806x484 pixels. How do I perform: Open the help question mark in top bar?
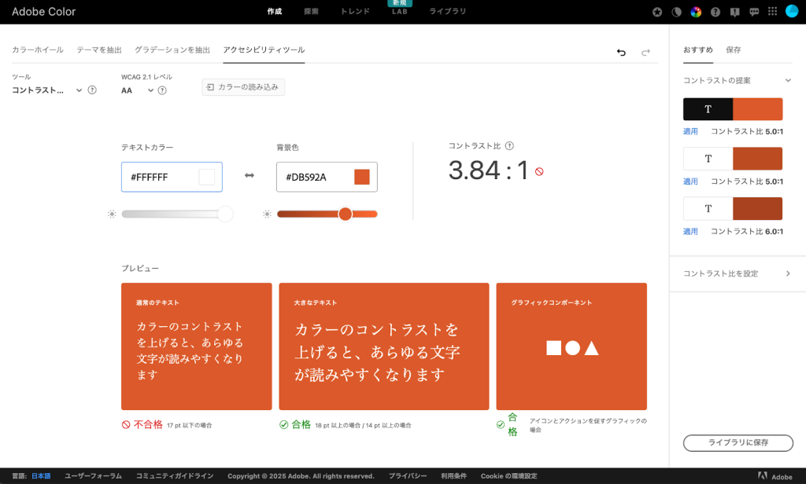click(715, 12)
